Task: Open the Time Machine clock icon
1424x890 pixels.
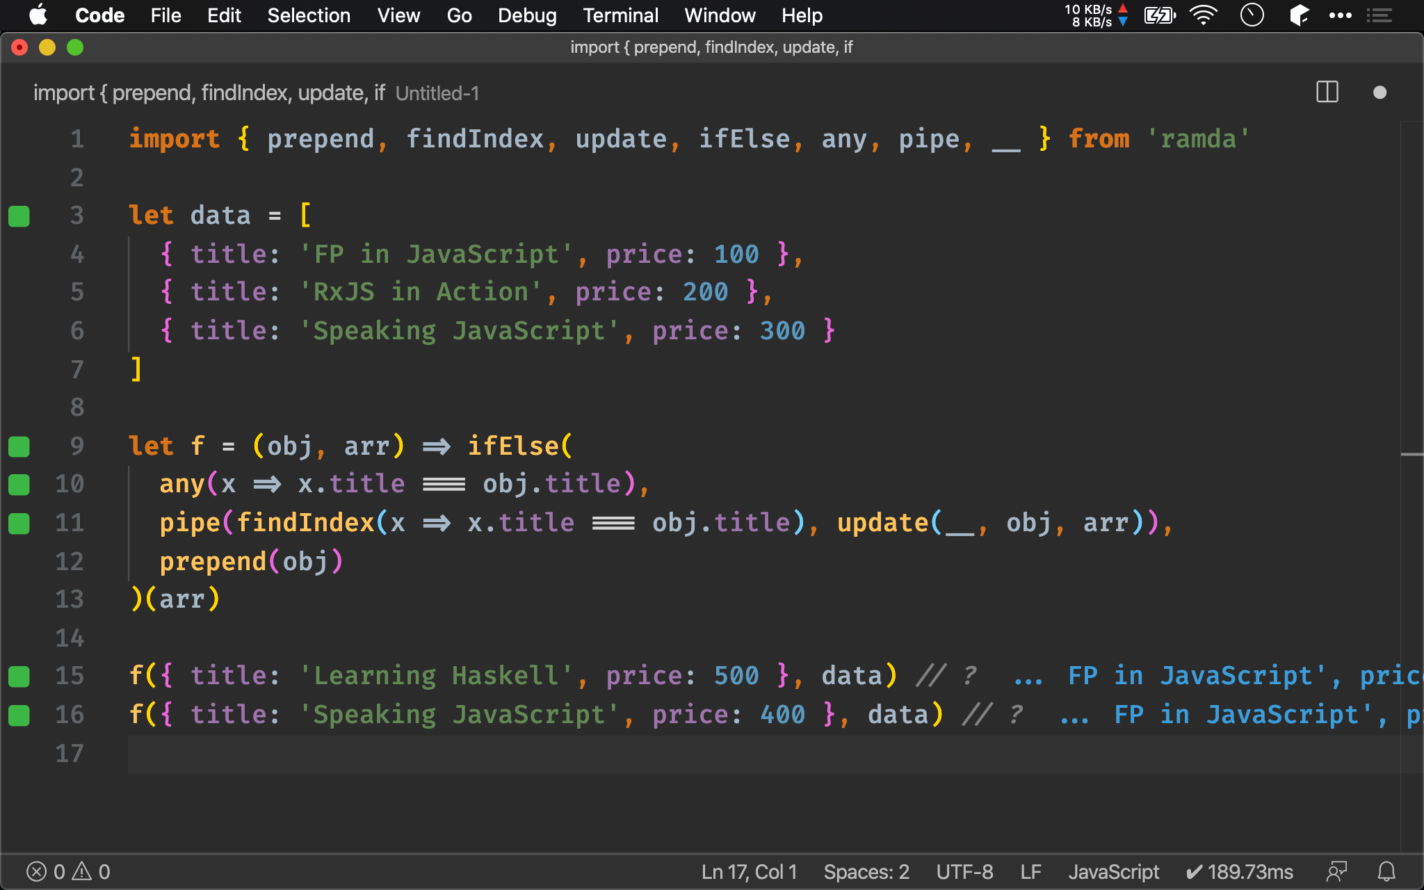Action: [1252, 15]
